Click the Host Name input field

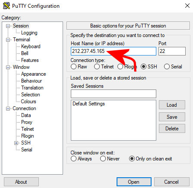[x=114, y=51]
